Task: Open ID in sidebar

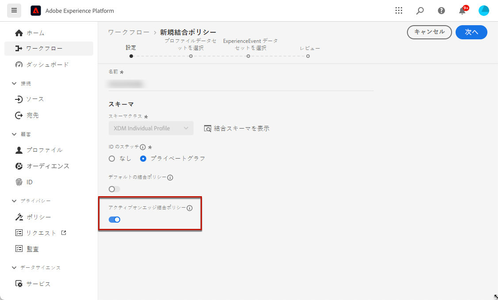Action: point(49,182)
